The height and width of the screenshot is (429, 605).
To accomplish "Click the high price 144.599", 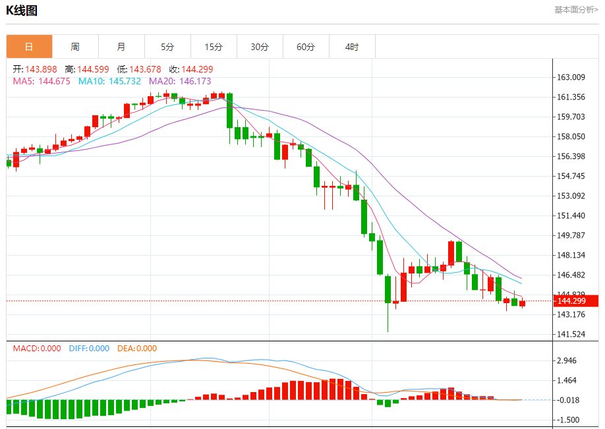I will click(x=93, y=69).
